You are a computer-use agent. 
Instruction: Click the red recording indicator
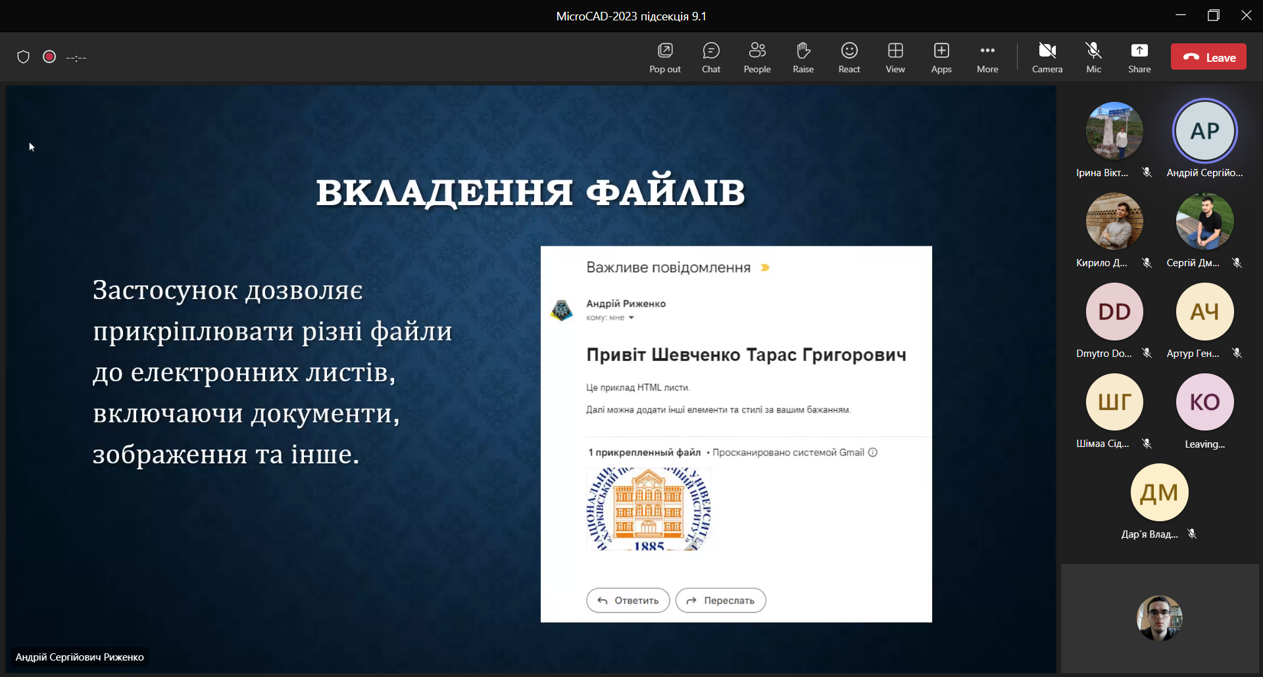point(49,57)
